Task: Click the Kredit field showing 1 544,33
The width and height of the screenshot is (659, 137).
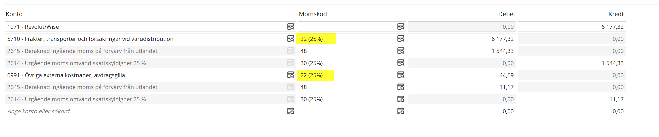Action: pos(572,63)
